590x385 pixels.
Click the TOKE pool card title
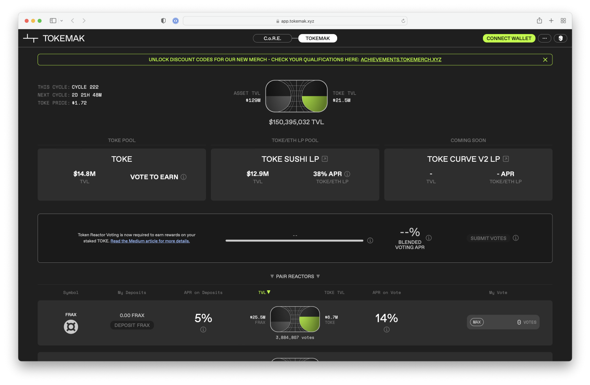(x=122, y=159)
